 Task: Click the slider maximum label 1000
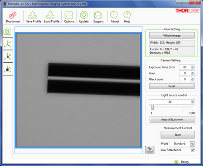tap(192, 113)
